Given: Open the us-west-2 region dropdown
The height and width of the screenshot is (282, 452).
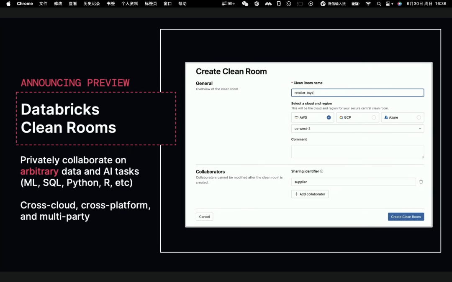Looking at the screenshot, I should coord(357,129).
